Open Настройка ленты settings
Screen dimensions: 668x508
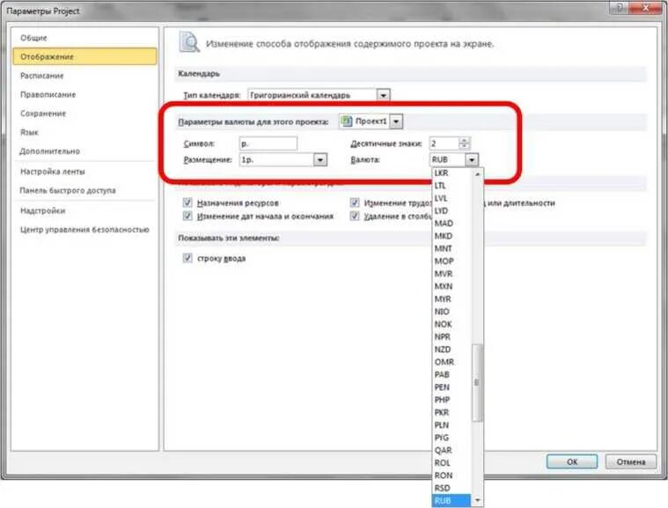(53, 172)
